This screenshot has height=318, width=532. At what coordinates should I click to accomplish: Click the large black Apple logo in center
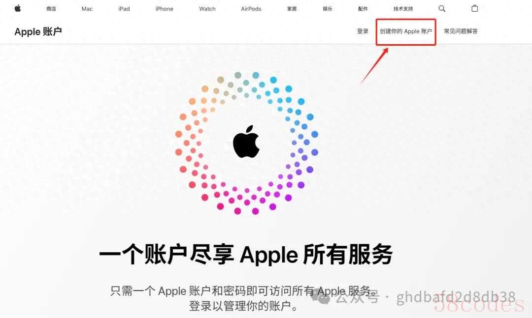(246, 142)
